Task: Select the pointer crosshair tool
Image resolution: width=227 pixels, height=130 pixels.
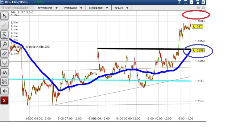Action: (4, 16)
